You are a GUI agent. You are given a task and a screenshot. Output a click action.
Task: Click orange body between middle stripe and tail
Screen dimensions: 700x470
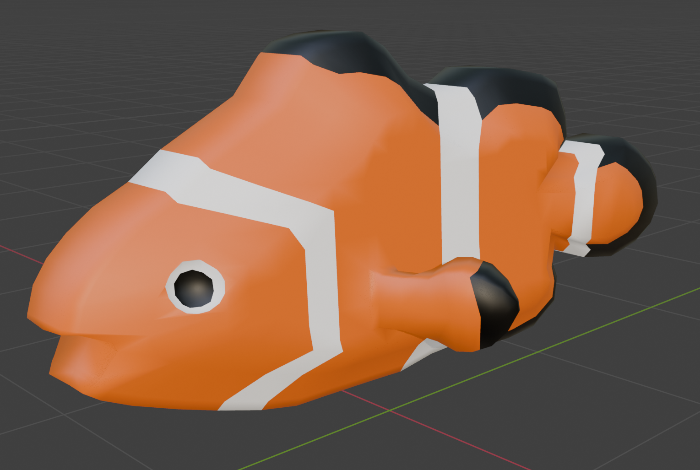coord(513,183)
